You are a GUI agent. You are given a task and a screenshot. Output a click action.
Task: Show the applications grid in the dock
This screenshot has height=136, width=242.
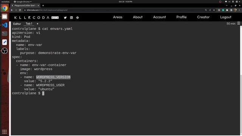pos(5,132)
